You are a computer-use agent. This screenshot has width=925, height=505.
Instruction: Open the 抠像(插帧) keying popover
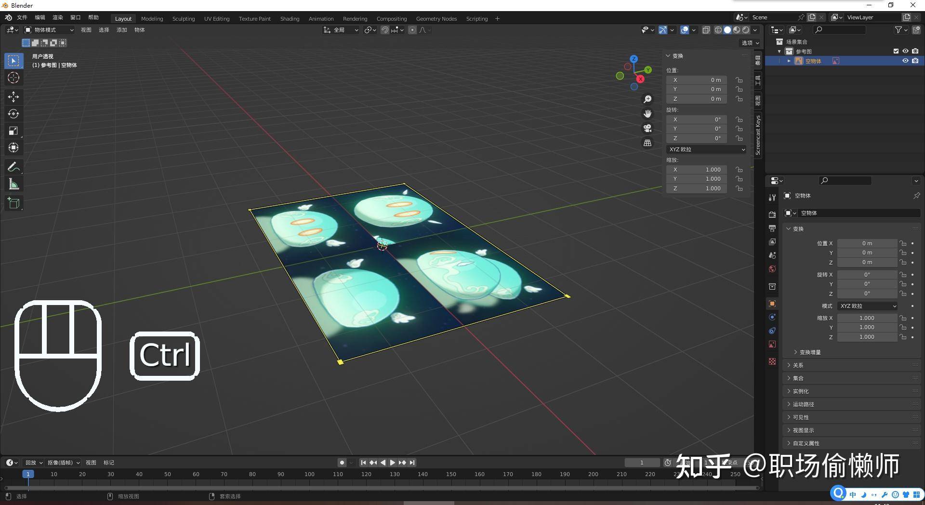coord(64,463)
